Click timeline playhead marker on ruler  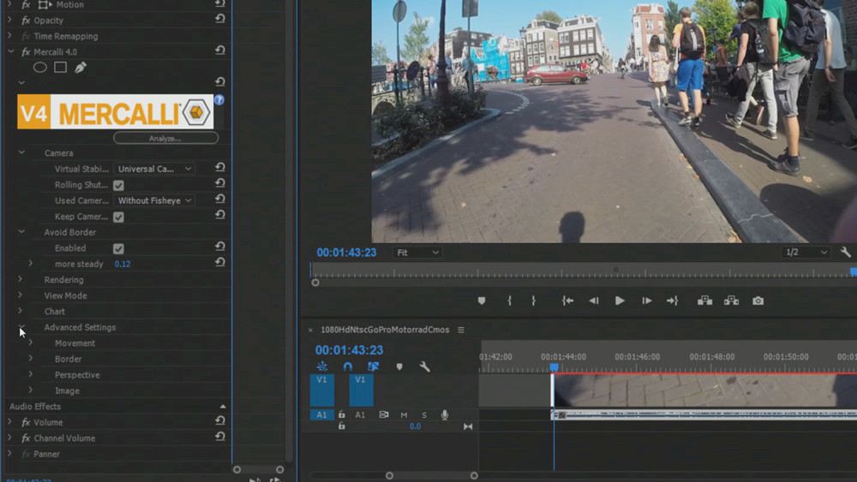tap(554, 367)
